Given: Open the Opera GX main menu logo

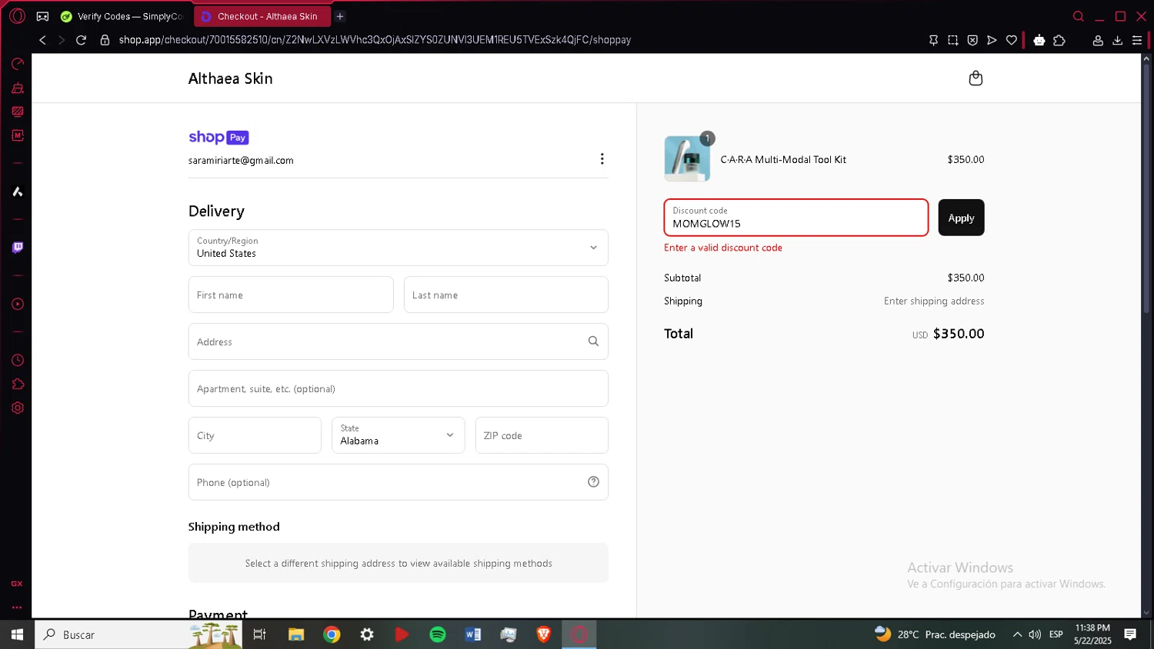Looking at the screenshot, I should (17, 16).
